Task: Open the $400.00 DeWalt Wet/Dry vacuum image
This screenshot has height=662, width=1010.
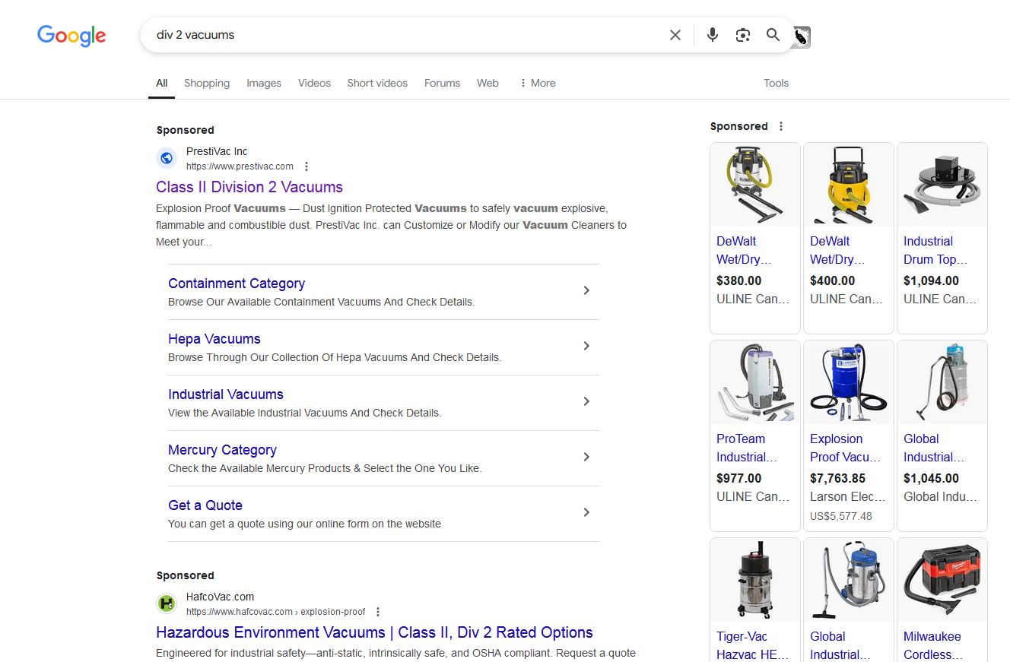Action: point(849,185)
